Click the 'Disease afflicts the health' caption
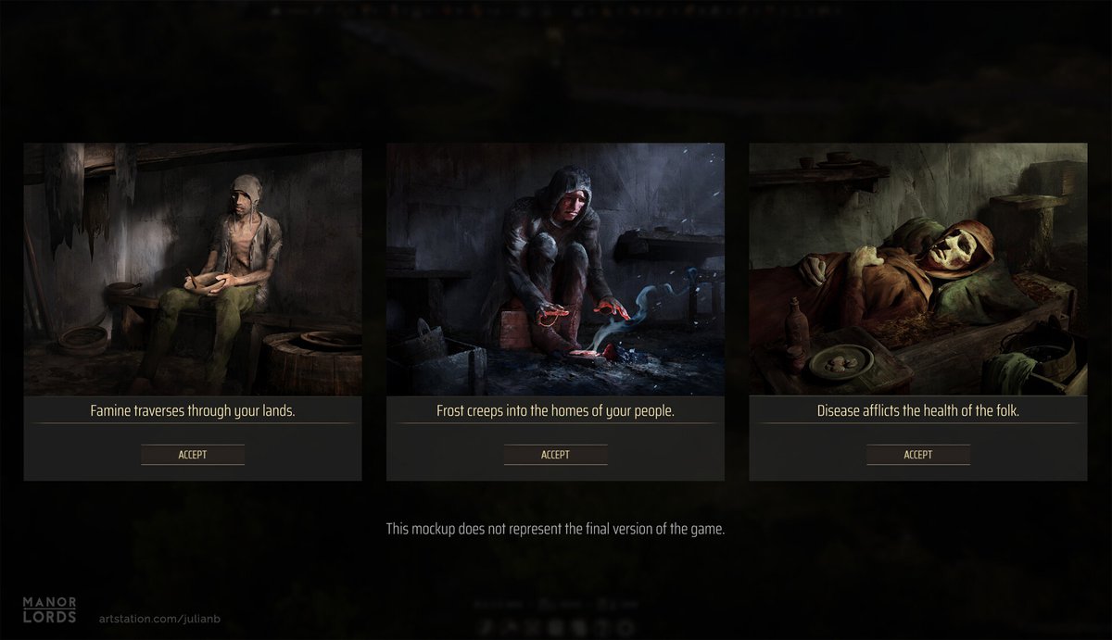 (918, 410)
